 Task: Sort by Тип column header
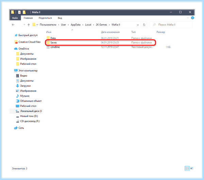click(133, 32)
